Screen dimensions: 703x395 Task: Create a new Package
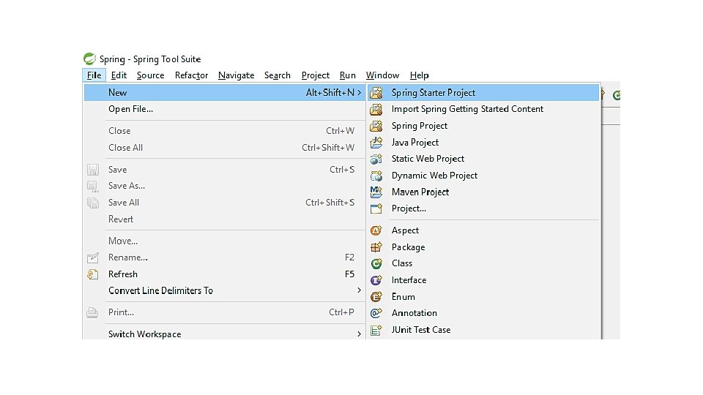[x=483, y=247]
